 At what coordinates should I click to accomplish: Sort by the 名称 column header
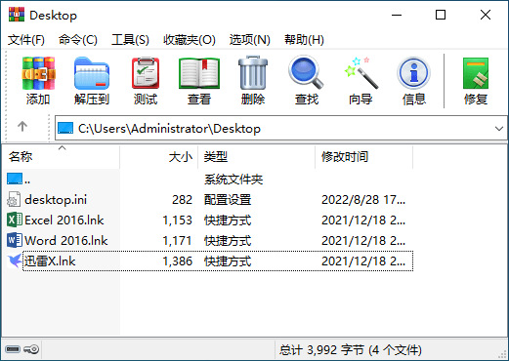(x=61, y=157)
